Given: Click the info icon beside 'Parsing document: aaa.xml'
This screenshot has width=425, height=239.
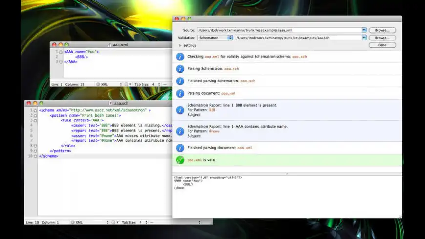Looking at the screenshot, I should point(180,93).
